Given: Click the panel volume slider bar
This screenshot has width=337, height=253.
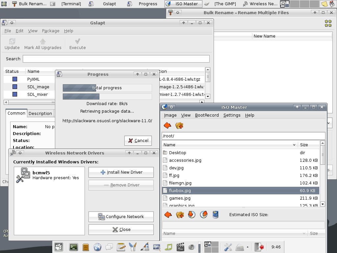Looking at the screenshot, I should click(199, 247).
